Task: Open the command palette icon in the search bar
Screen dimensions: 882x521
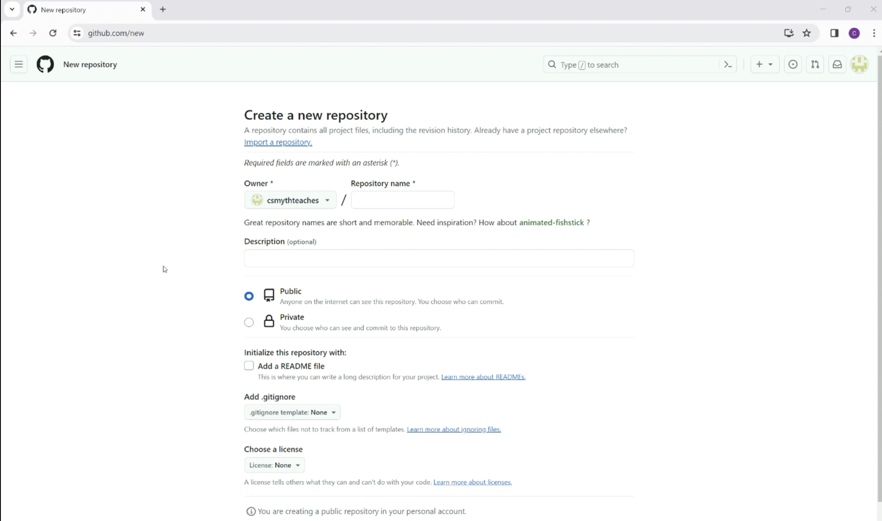Action: tap(727, 64)
